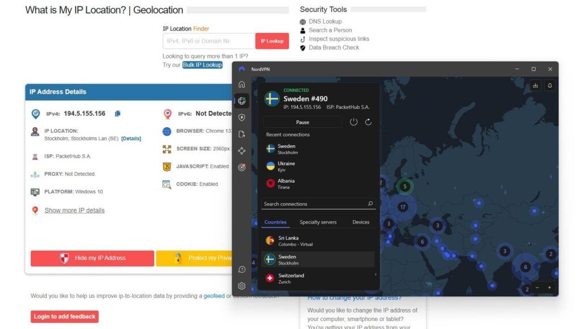Click the download icon above map
Screen dimensions: 581x329
(536, 86)
